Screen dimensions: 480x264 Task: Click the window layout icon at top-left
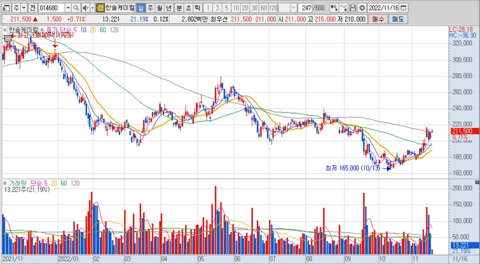[6, 8]
